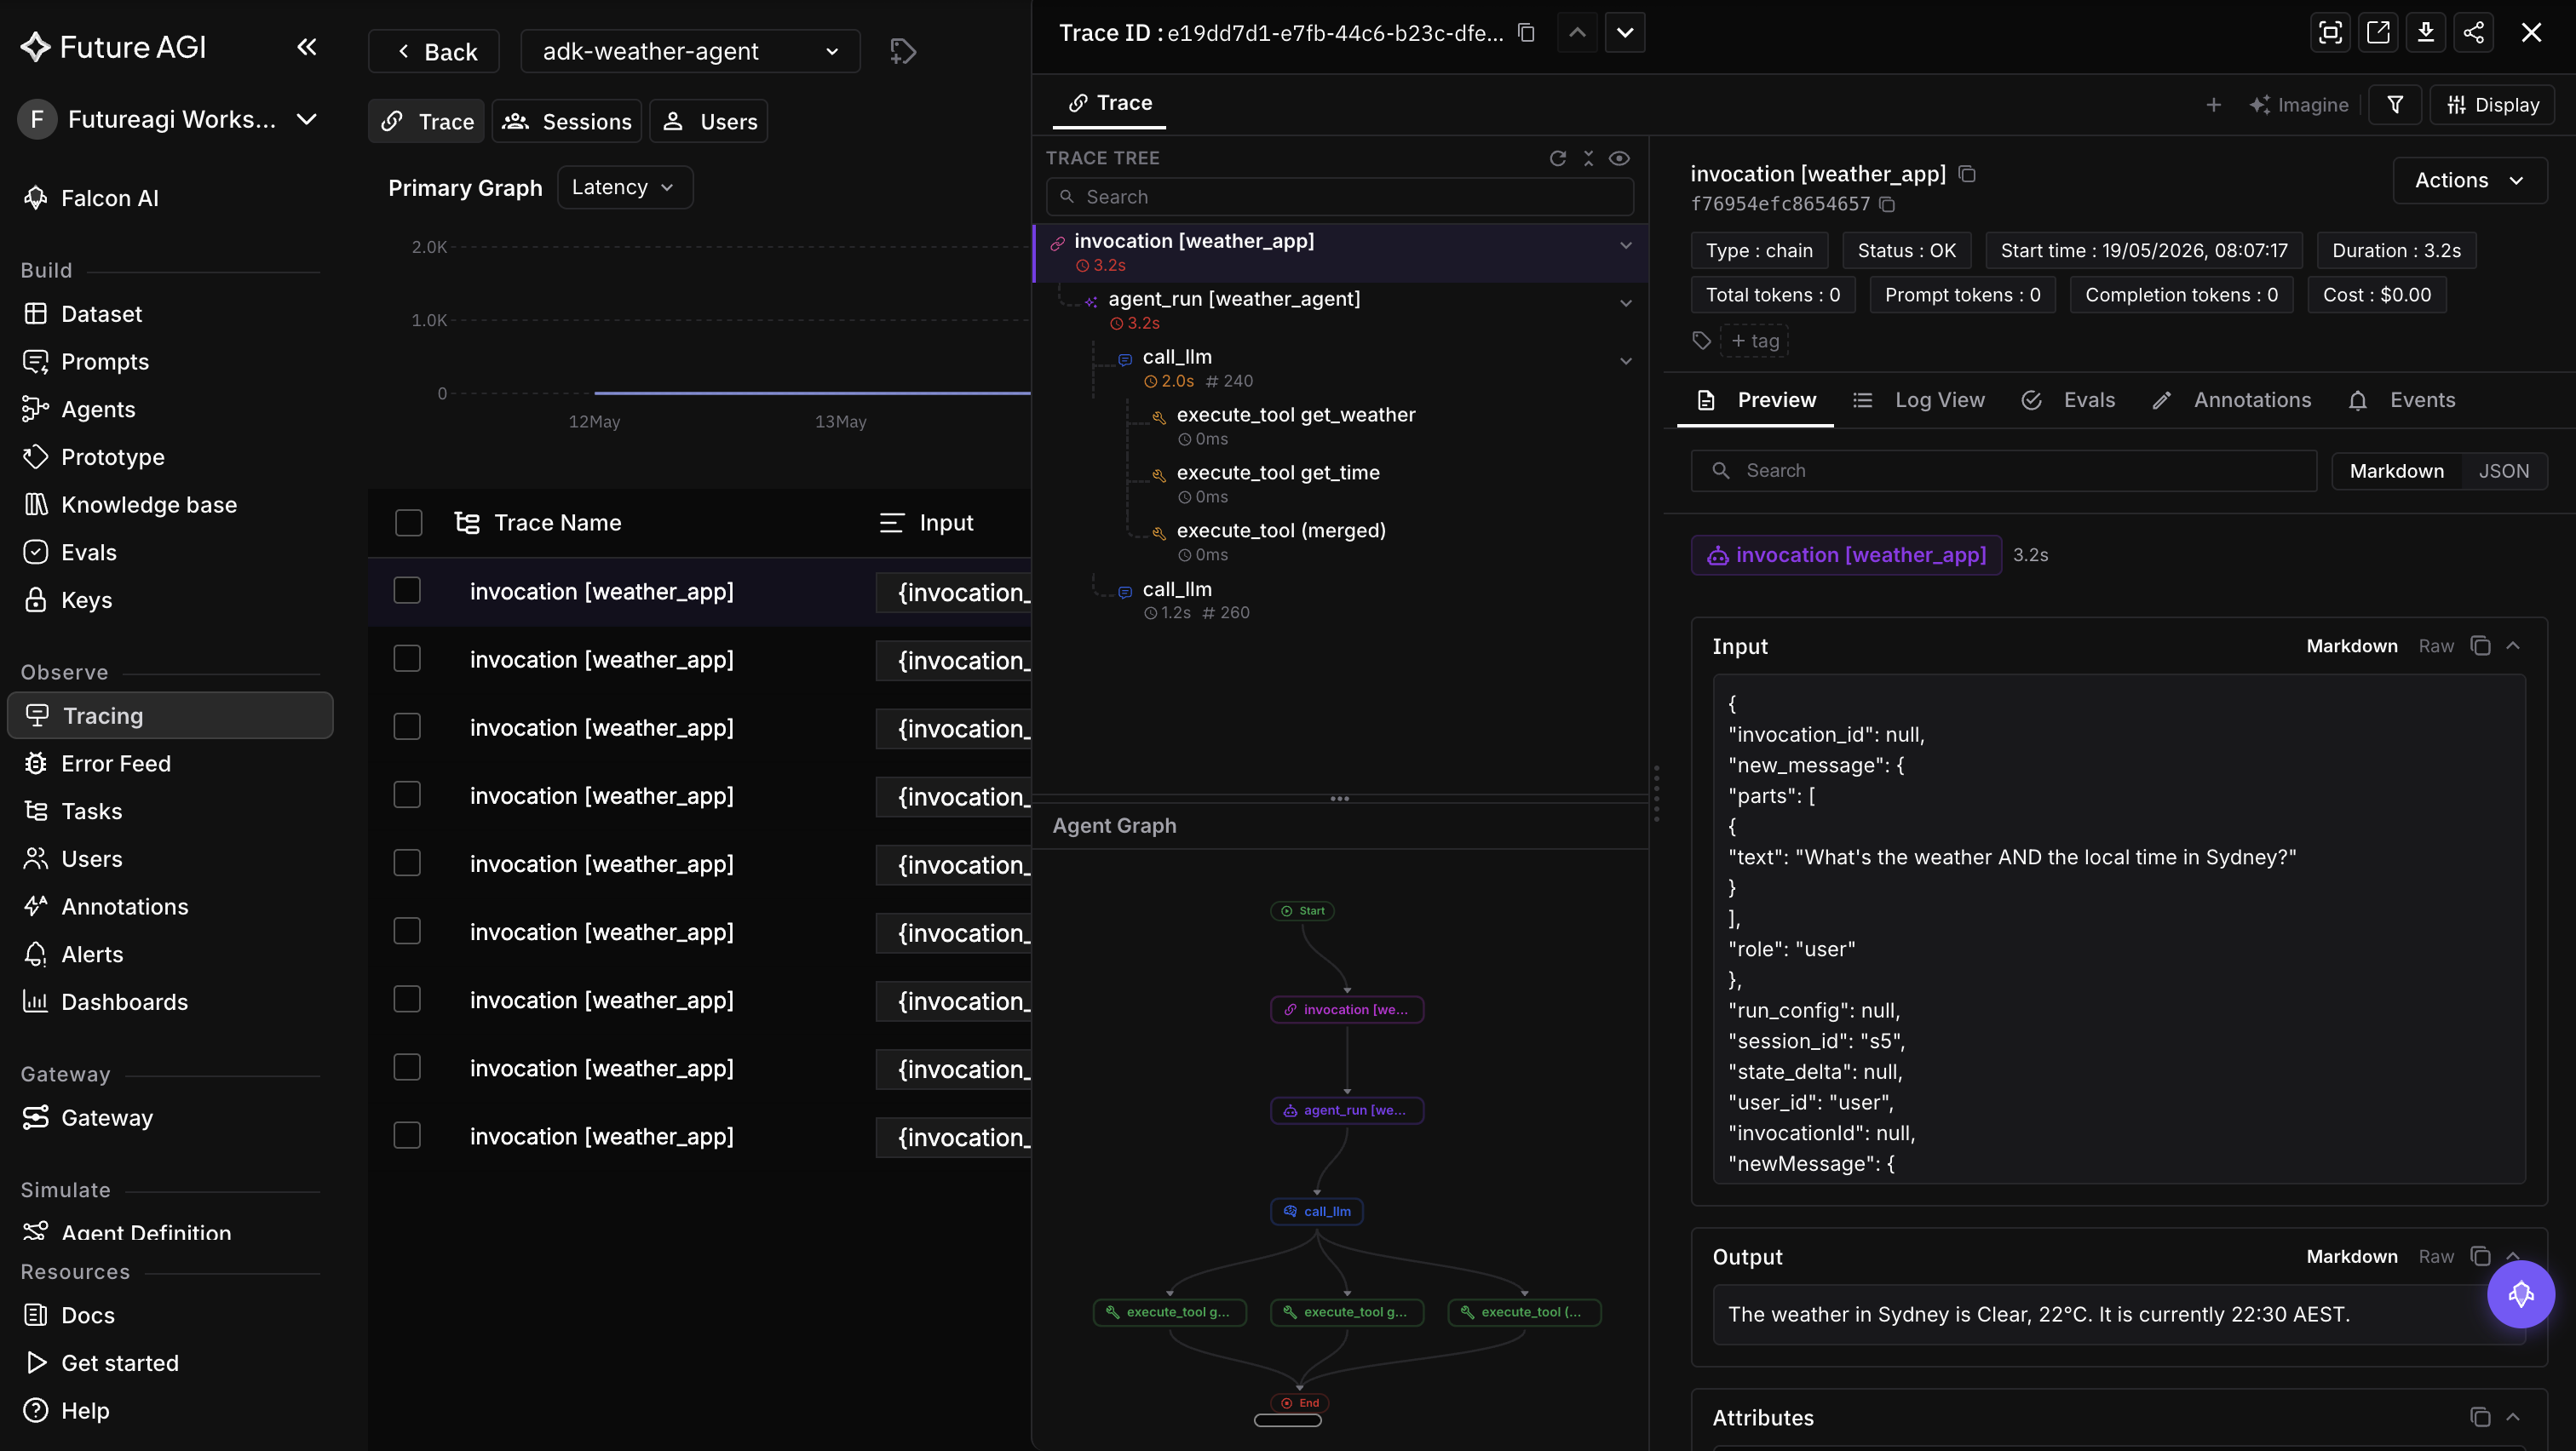Copy the Input section content
This screenshot has height=1451, width=2576.
(x=2480, y=645)
